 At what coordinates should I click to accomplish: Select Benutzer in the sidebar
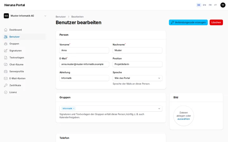(x=24, y=37)
